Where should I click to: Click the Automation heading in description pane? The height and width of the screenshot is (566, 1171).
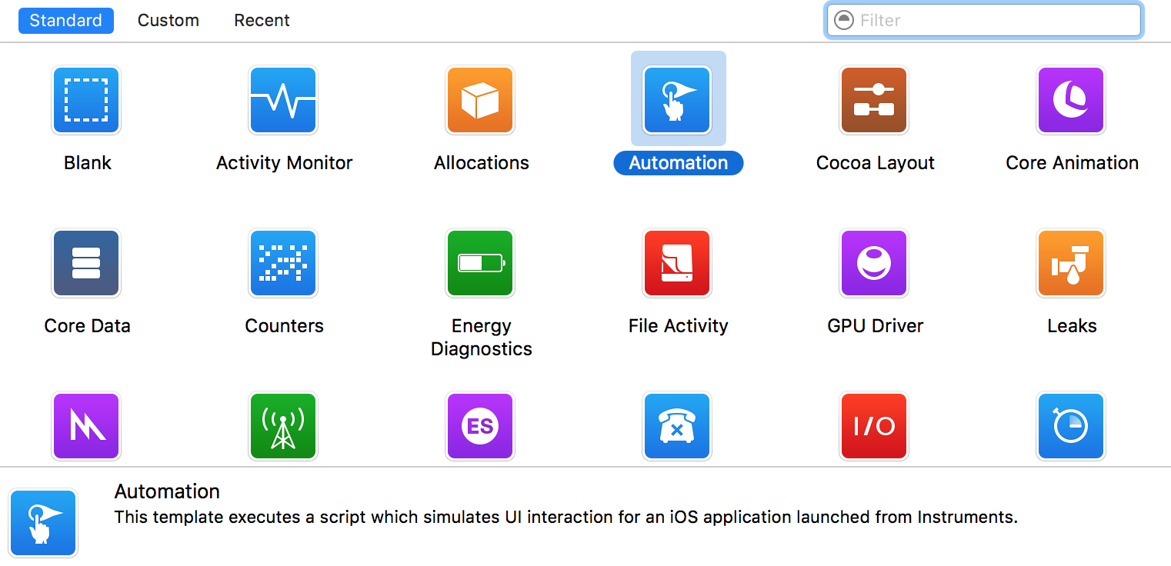coord(167,491)
